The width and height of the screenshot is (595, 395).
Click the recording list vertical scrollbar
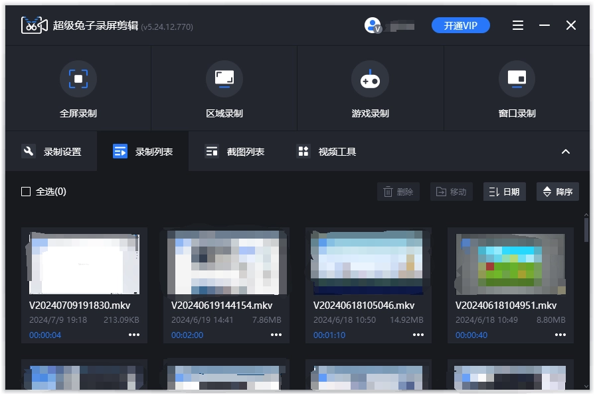coord(586,229)
